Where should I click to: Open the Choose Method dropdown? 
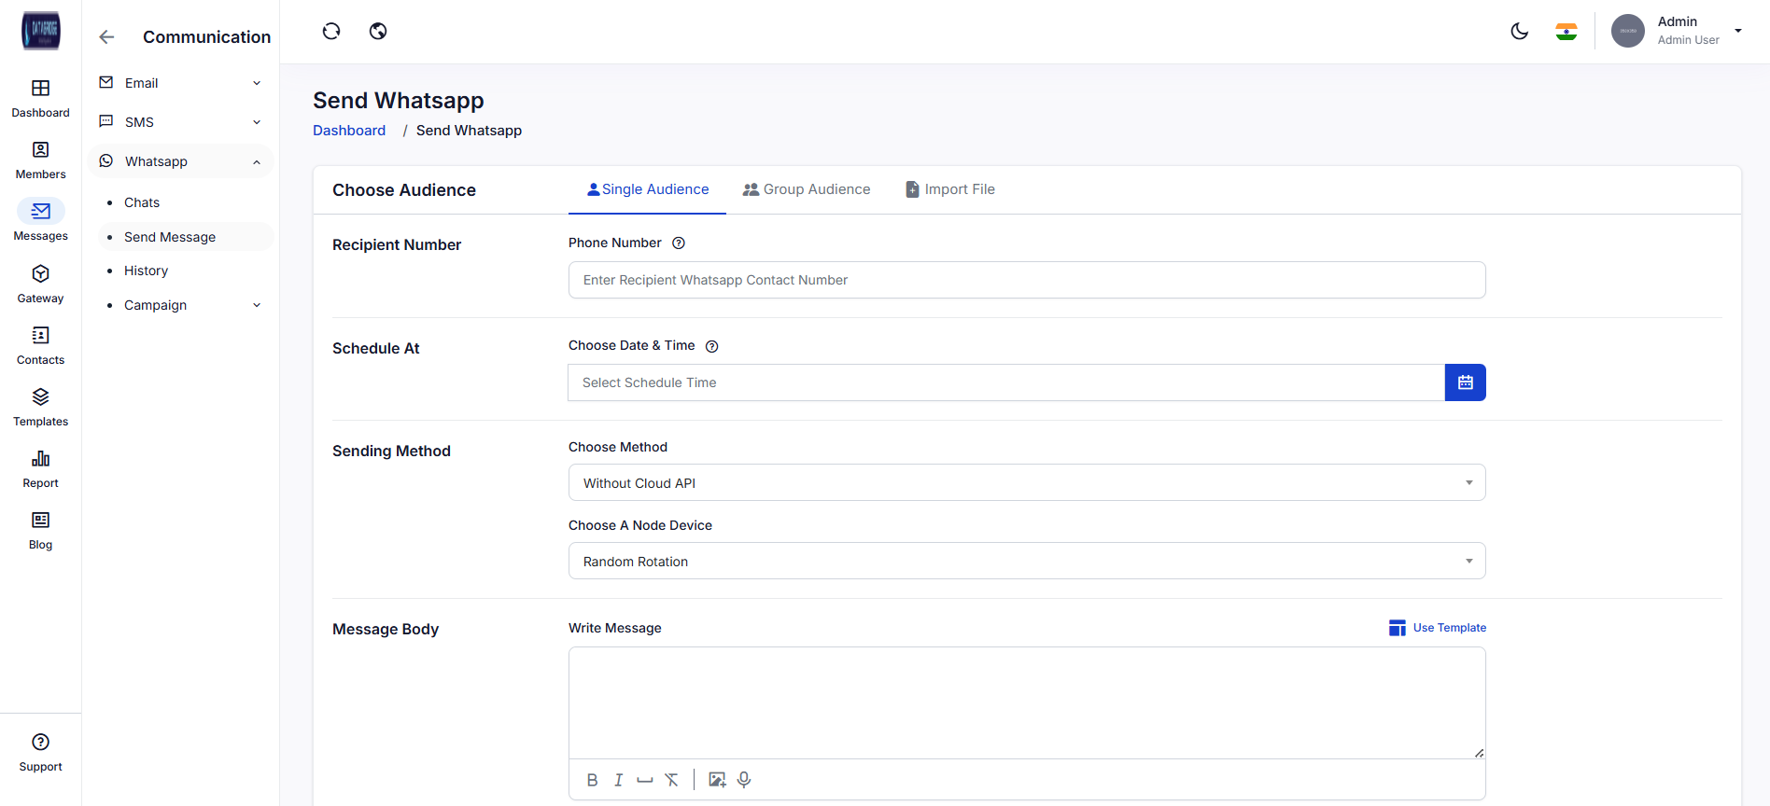click(x=1026, y=483)
